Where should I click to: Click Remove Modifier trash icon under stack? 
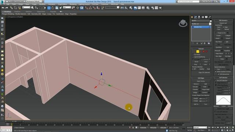coord(205,43)
